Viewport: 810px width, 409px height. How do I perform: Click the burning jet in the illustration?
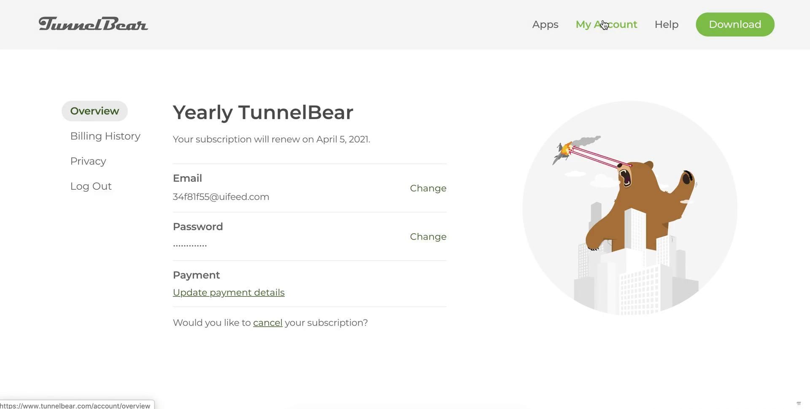click(x=564, y=151)
